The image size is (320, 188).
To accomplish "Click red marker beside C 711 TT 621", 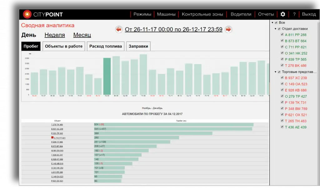I will click(x=52, y=138).
